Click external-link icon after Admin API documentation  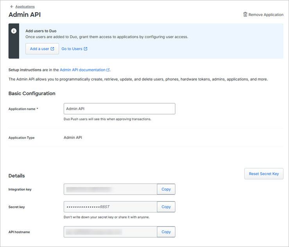click(x=108, y=70)
